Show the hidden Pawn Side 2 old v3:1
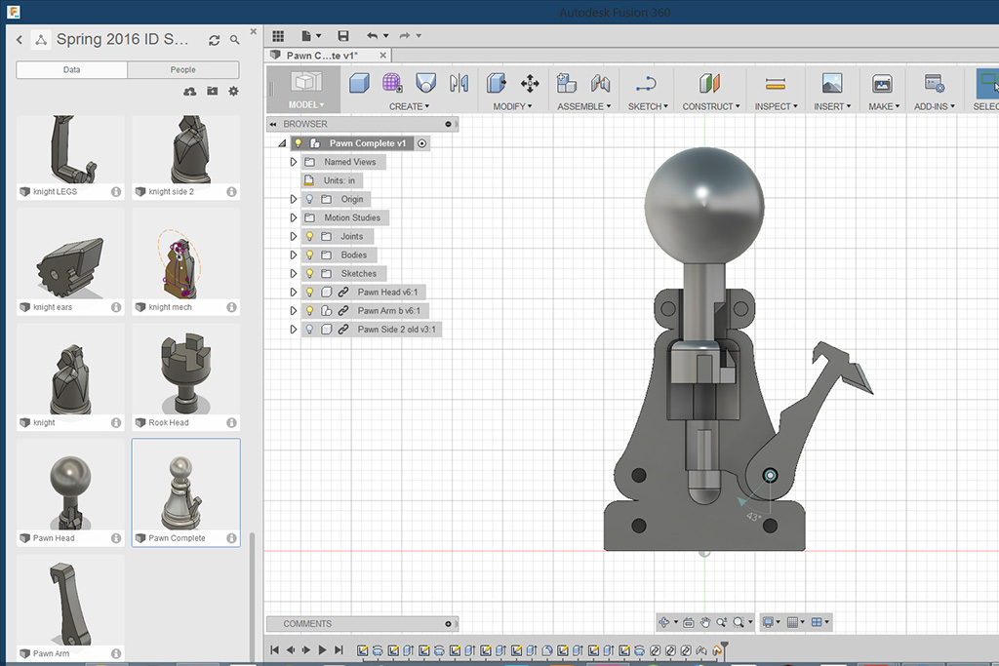This screenshot has height=666, width=999. 309,330
